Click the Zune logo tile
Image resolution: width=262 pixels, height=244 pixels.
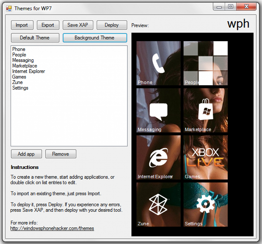(x=159, y=205)
